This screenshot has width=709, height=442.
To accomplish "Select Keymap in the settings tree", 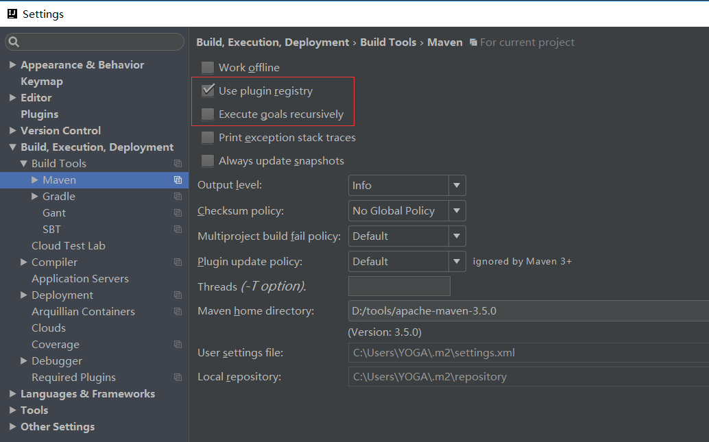I will [x=42, y=82].
